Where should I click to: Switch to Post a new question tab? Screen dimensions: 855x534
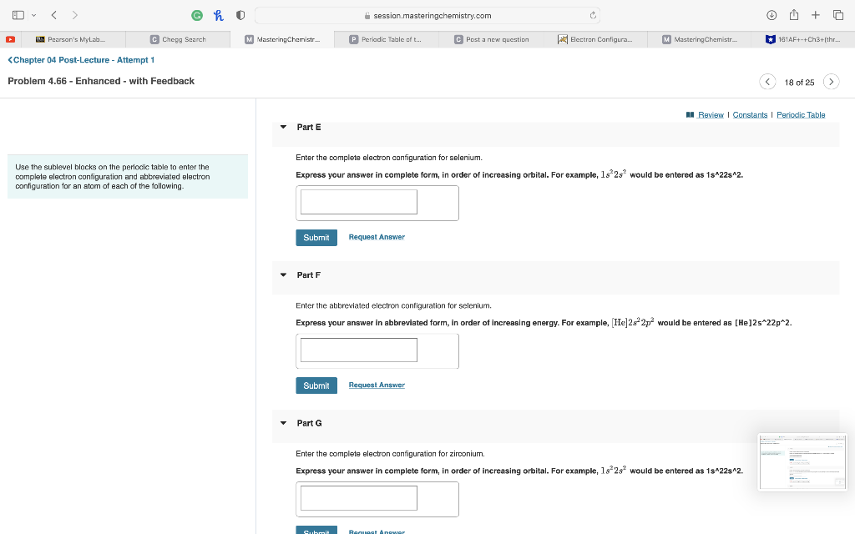(x=491, y=39)
